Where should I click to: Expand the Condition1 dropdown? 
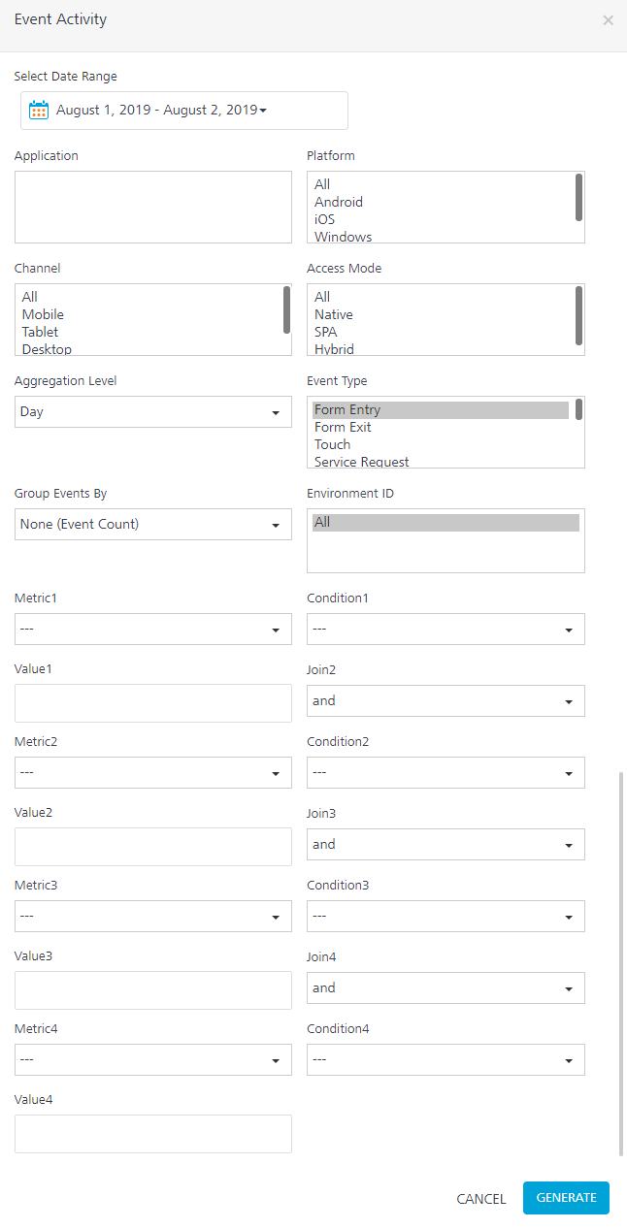tap(445, 629)
